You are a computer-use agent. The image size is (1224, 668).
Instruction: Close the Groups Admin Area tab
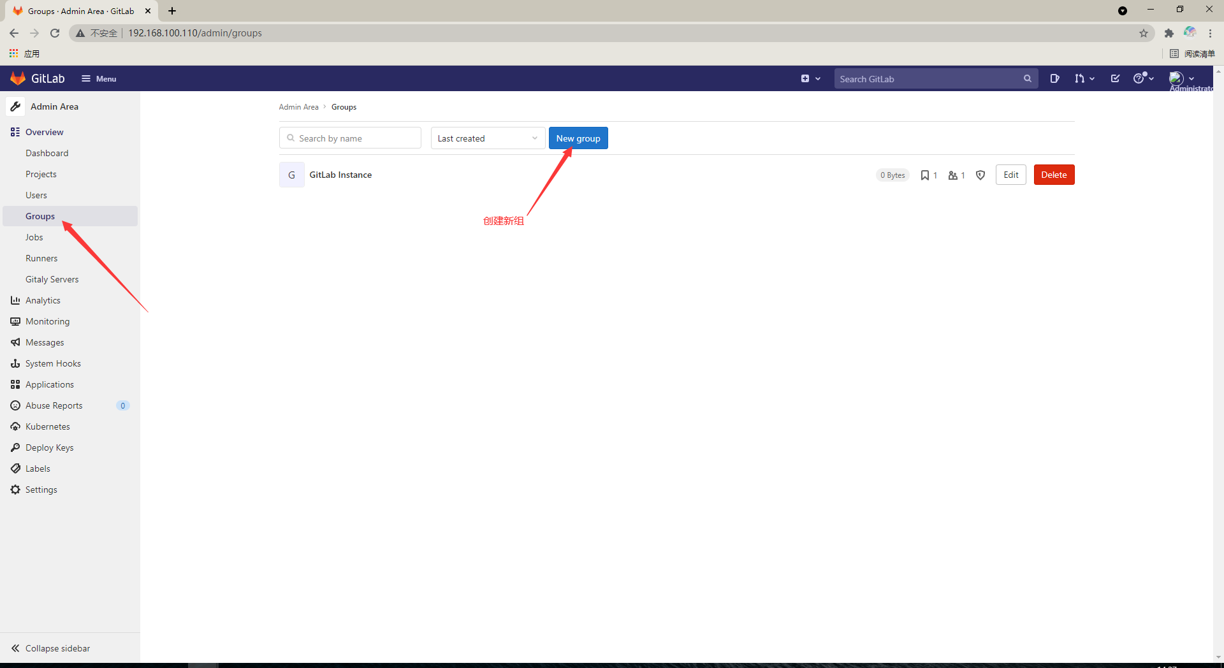[x=148, y=11]
